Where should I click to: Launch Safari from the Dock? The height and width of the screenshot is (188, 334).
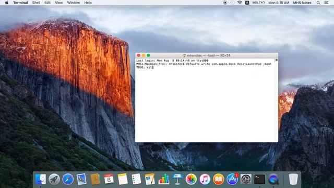[68, 179]
